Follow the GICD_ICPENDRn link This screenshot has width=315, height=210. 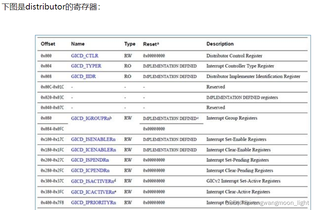click(90, 170)
